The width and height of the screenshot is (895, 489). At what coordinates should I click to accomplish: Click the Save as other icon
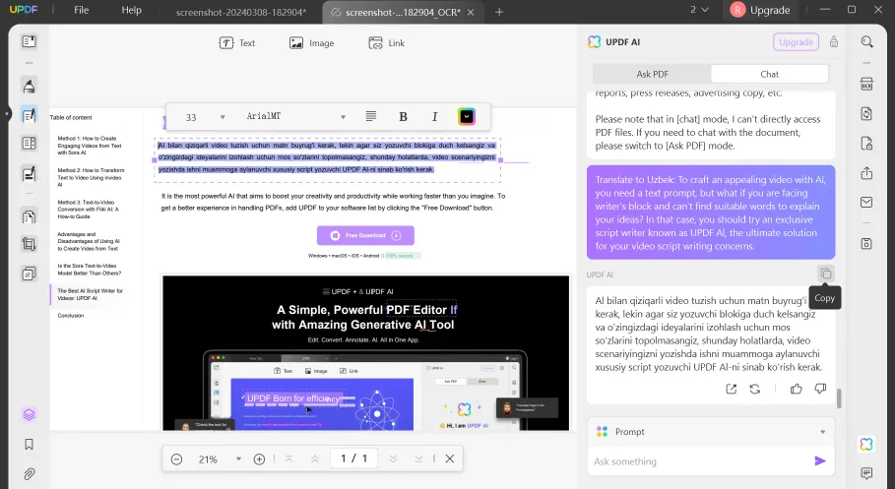click(x=866, y=244)
